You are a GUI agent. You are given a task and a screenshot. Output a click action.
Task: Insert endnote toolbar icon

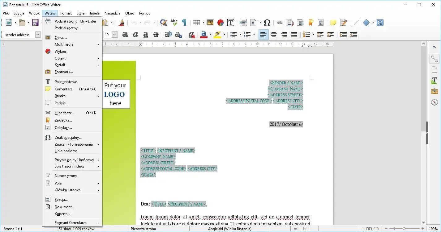(x=300, y=23)
